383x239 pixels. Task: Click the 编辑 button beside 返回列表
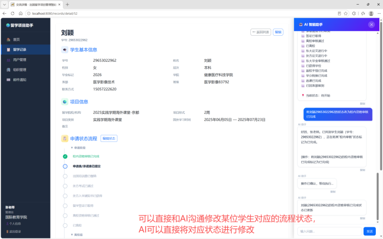coord(278,32)
